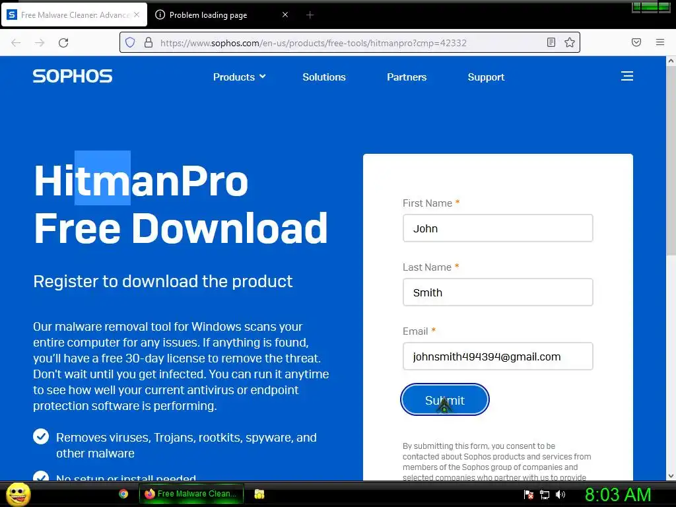Open the tracking protection shield icon

pyautogui.click(x=130, y=42)
